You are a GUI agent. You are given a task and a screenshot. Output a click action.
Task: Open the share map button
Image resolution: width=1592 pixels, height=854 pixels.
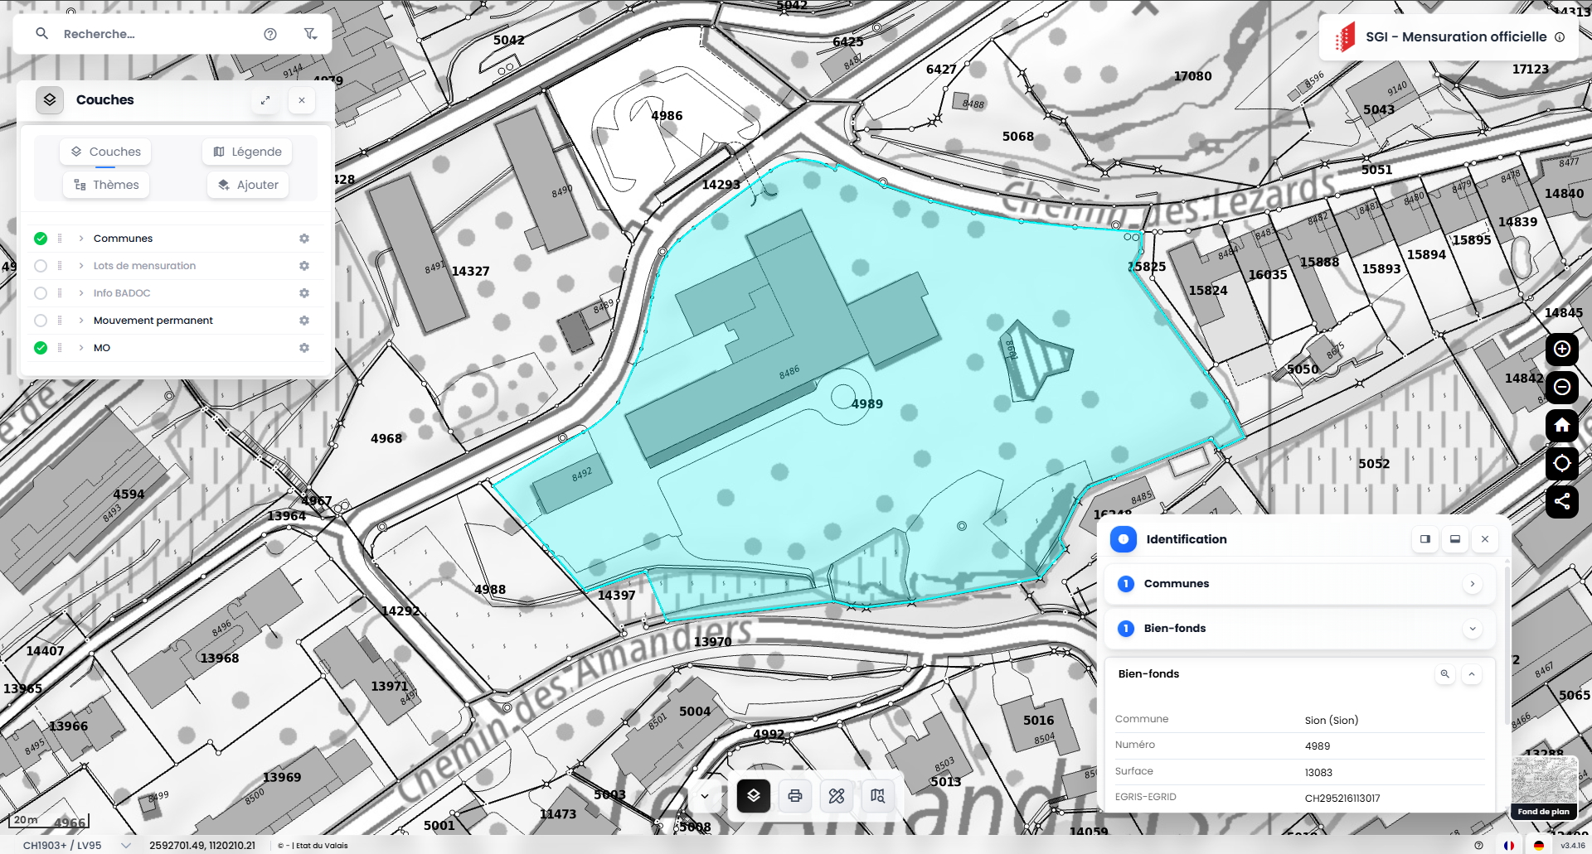(x=1561, y=501)
